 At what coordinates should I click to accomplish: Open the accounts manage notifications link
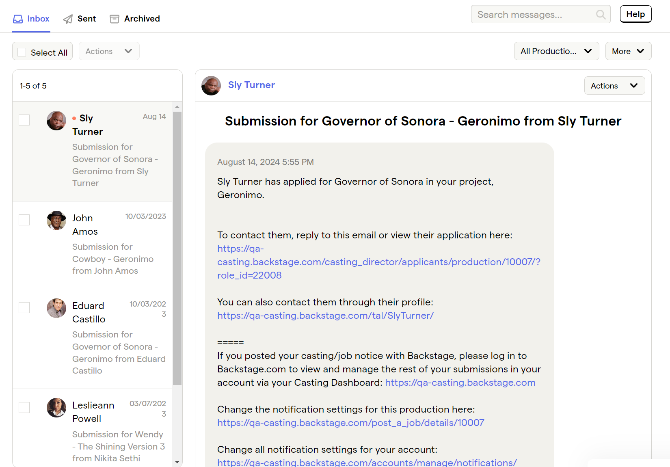[367, 463]
